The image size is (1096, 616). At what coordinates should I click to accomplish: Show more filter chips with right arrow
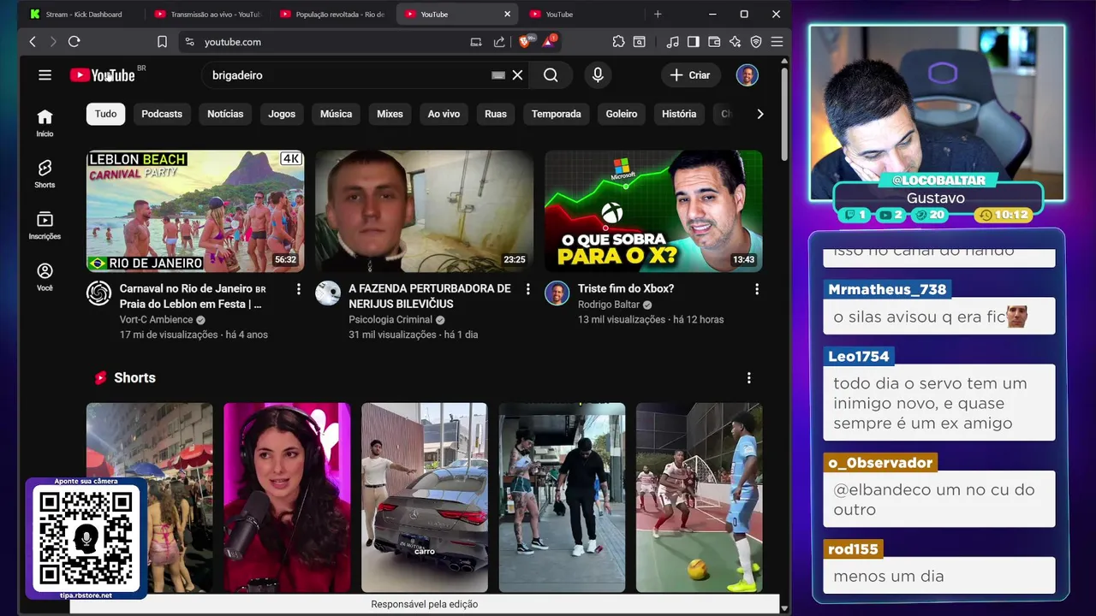(759, 114)
